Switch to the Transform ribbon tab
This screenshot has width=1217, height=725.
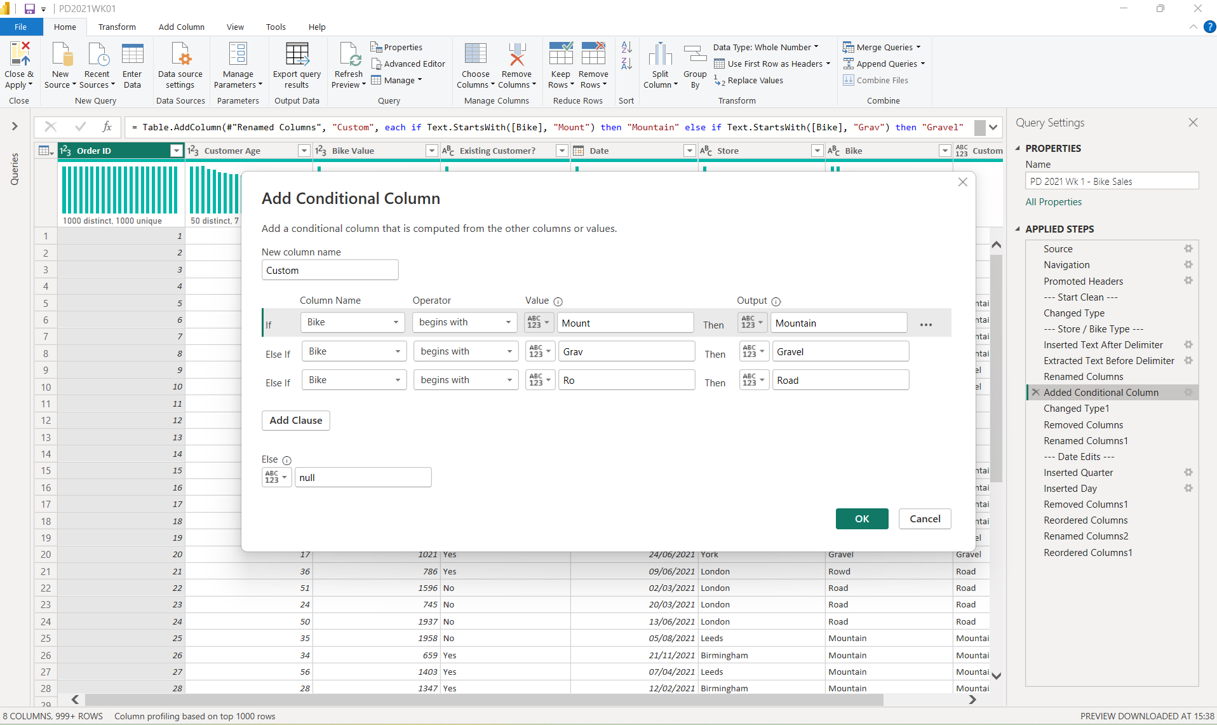coord(117,27)
